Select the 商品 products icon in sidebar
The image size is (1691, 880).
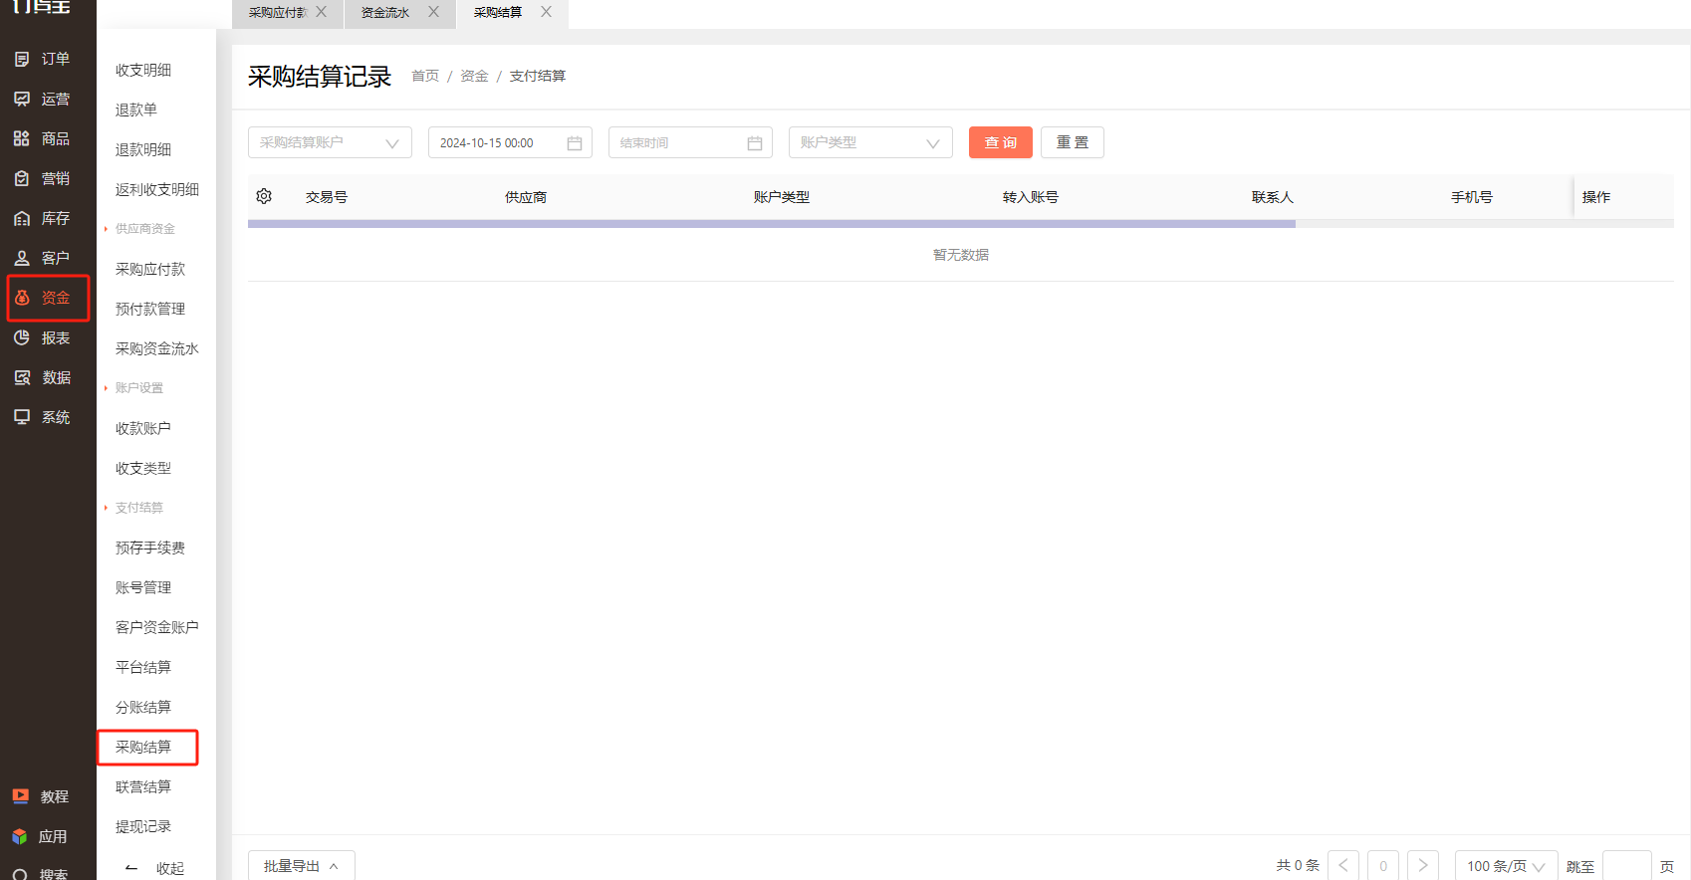tap(22, 139)
